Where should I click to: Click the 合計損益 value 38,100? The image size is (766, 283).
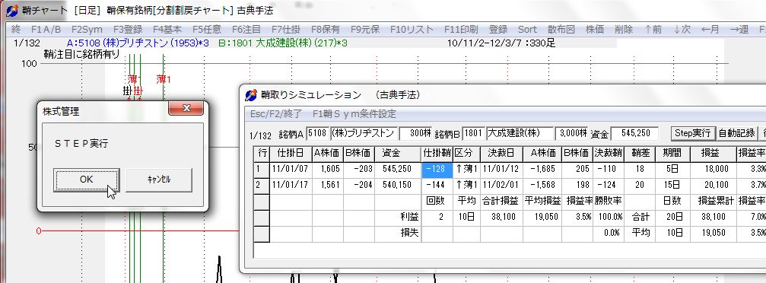tap(501, 217)
